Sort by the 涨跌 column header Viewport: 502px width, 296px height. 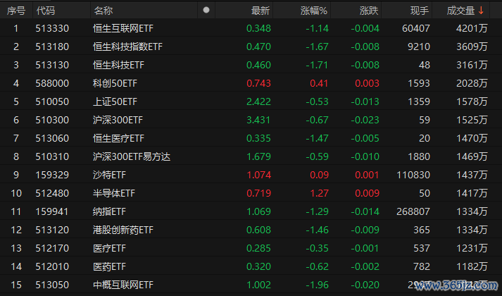[369, 11]
